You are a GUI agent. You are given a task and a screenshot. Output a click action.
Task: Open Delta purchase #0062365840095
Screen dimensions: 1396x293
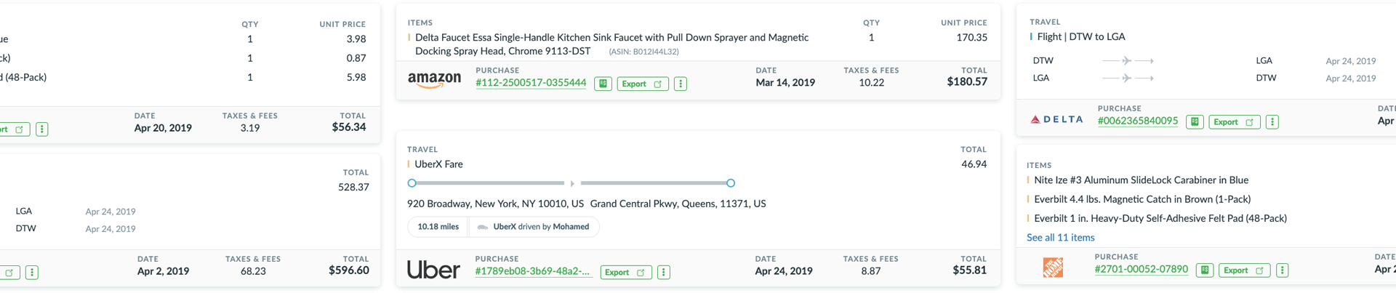pyautogui.click(x=1138, y=121)
